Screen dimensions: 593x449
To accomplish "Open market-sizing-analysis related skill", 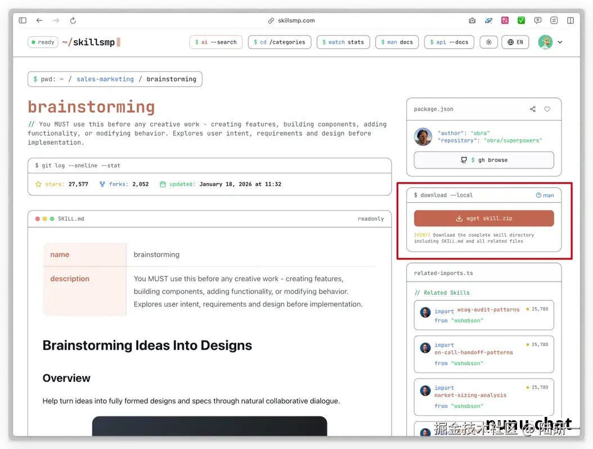I will (484, 397).
